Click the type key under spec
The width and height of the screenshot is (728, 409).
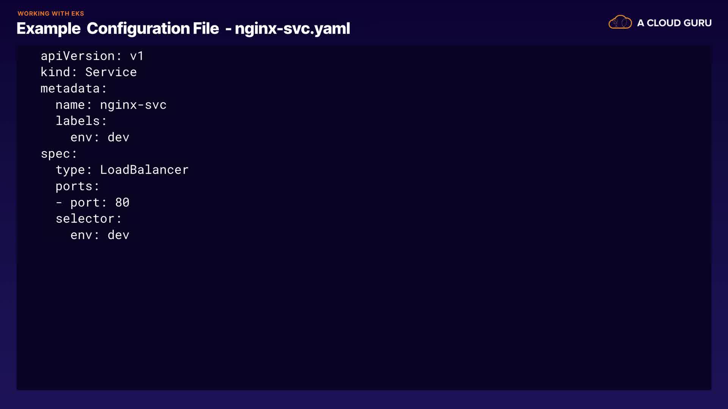coord(70,170)
